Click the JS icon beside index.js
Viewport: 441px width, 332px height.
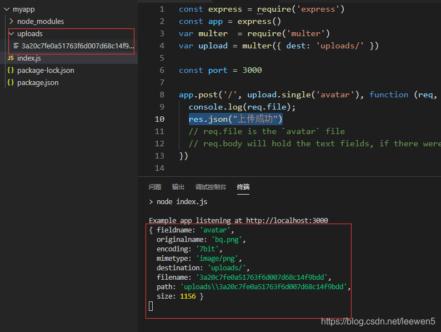[x=11, y=58]
